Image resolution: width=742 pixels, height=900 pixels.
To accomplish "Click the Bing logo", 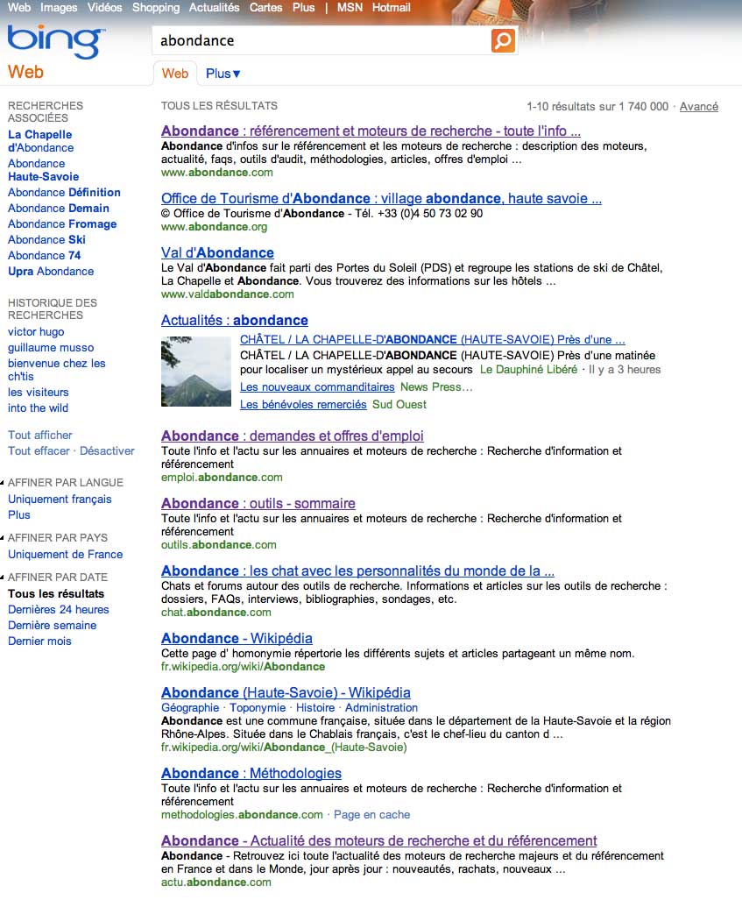I will coord(56,41).
